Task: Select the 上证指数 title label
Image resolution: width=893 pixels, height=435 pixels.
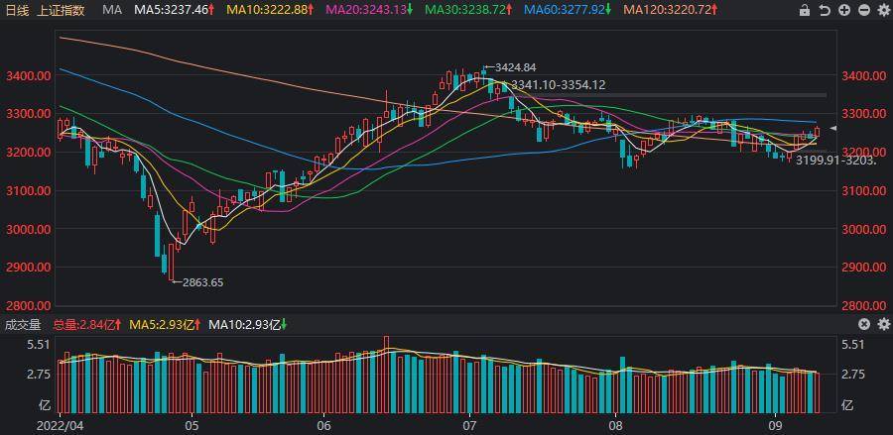Action: coord(62,10)
